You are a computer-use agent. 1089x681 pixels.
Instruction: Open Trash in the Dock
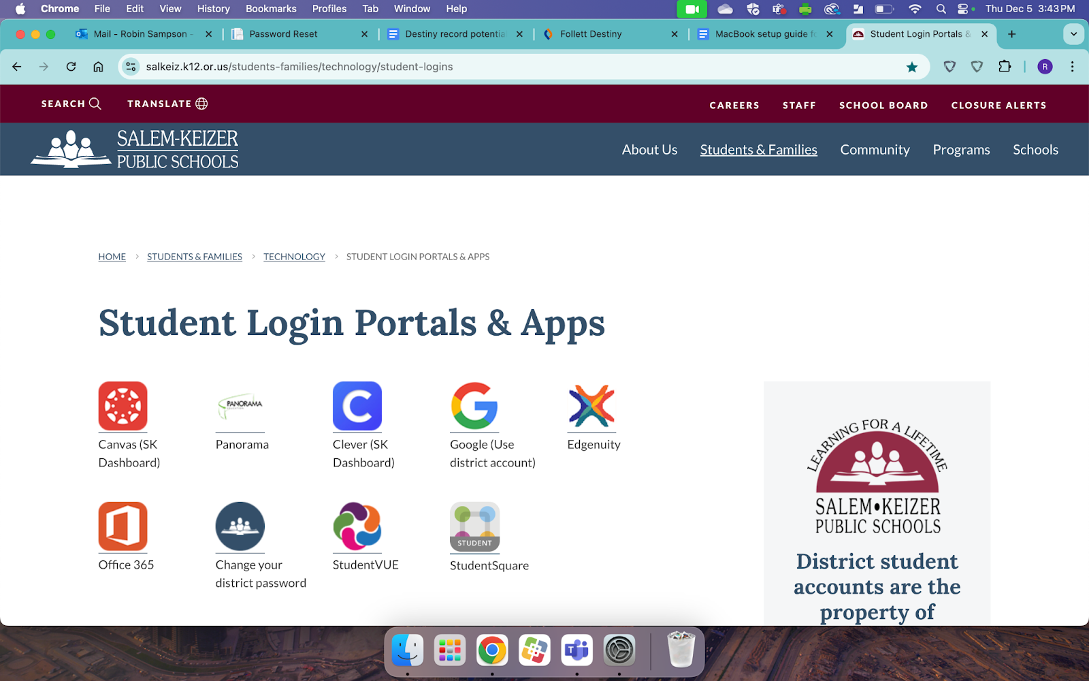[681, 650]
